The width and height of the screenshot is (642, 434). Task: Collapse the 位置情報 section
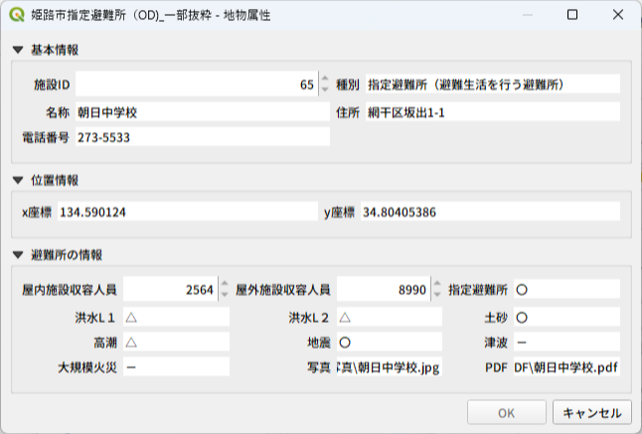18,180
